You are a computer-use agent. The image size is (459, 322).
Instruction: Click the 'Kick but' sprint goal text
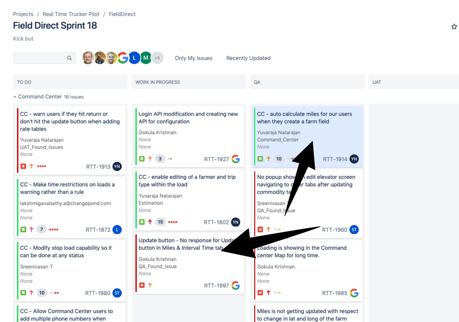click(23, 38)
